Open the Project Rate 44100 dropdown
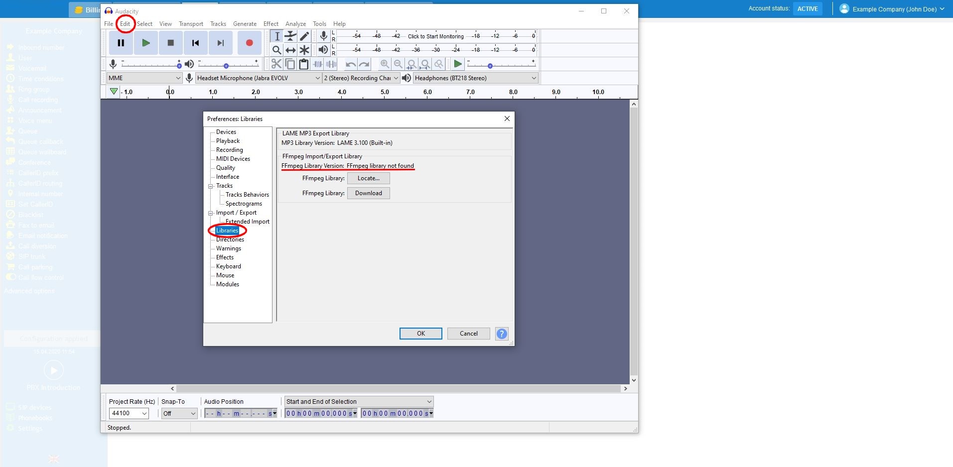This screenshot has height=467, width=953. click(x=129, y=413)
